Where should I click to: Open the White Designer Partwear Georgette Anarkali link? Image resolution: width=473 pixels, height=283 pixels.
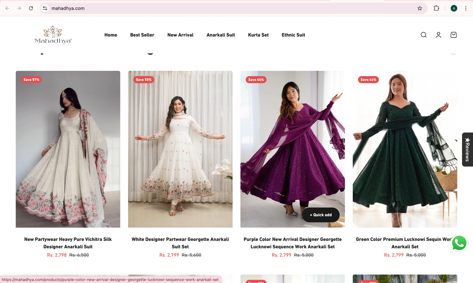[180, 243]
